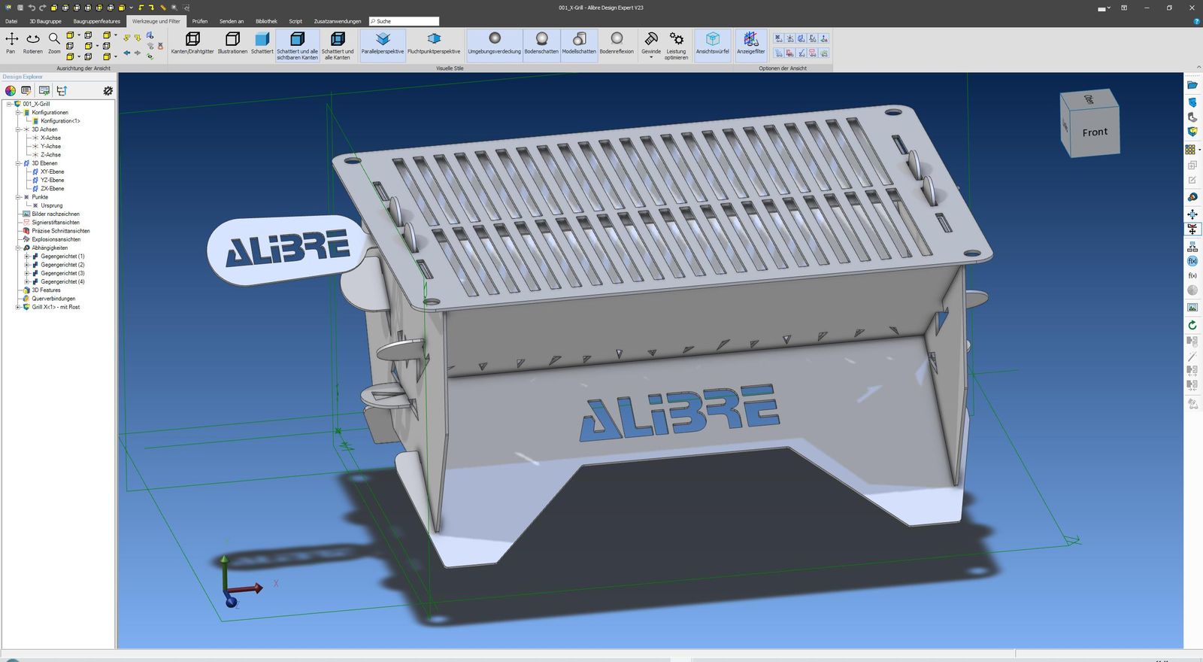Collapse the 3D Ebenen tree node

pos(18,163)
